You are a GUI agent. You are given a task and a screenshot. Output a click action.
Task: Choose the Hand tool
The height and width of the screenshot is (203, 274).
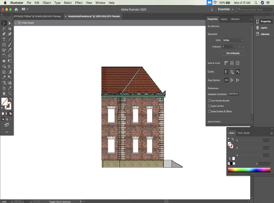click(4, 93)
